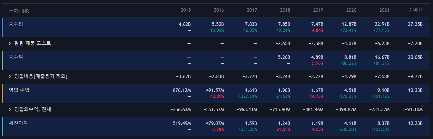This screenshot has height=139, width=433.
Task: Click the green color bar beside 총수익
Action: [x=2, y=60]
